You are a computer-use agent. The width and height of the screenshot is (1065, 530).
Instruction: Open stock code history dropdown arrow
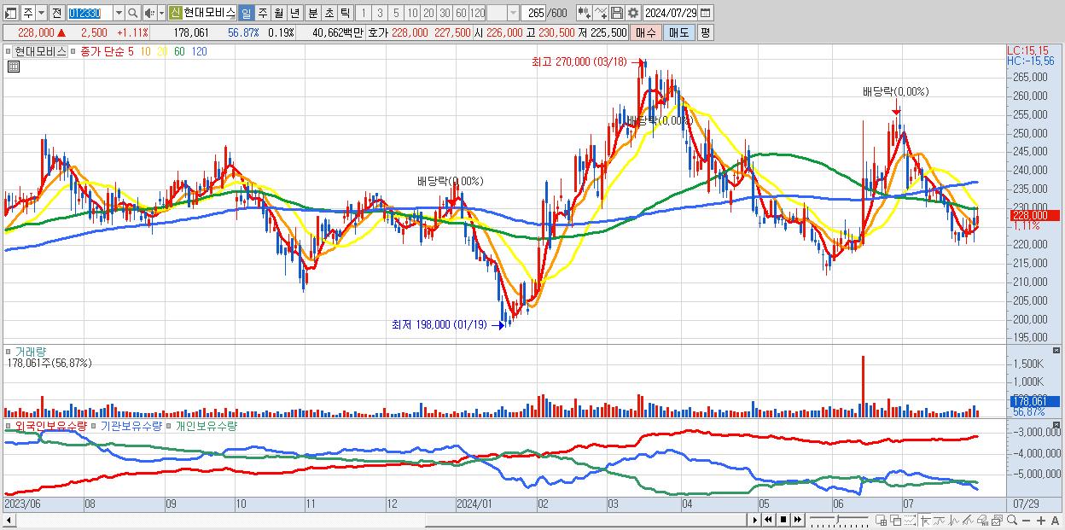(119, 13)
